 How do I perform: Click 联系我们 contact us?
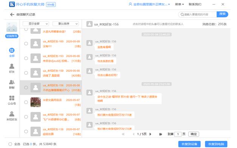pos(195,4)
